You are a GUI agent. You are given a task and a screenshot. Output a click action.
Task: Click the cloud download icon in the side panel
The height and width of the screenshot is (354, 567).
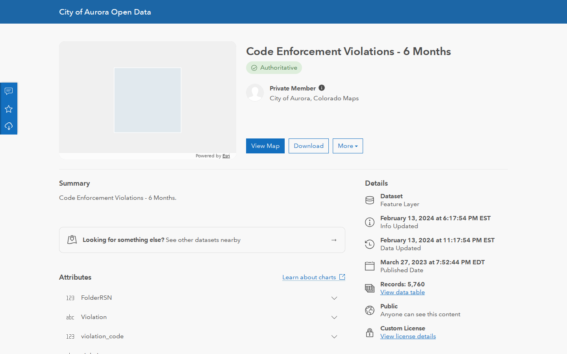9,126
